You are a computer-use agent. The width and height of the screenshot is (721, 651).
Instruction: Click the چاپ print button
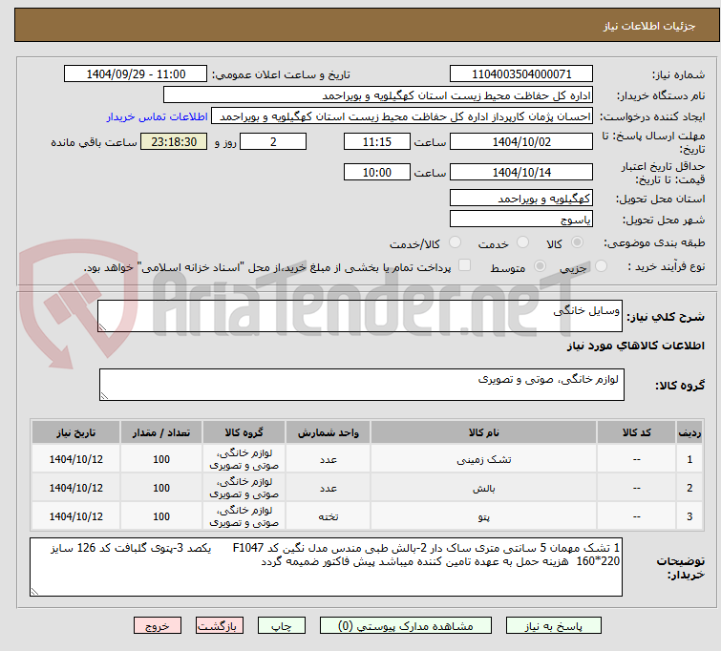282,626
